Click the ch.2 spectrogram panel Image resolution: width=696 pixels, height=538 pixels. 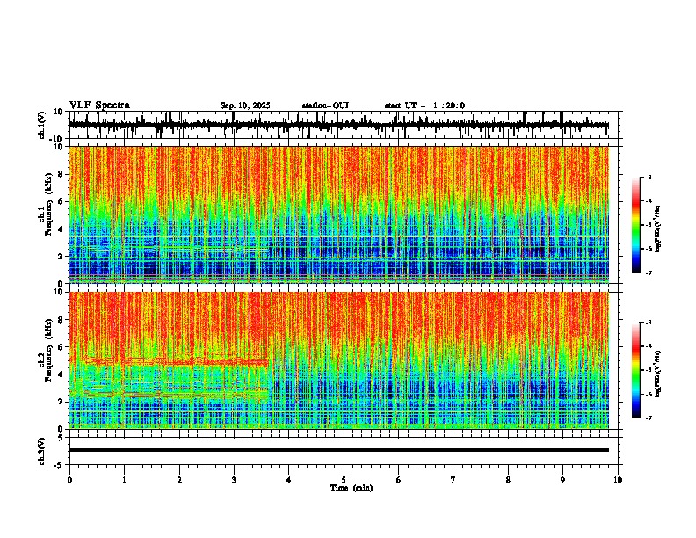pos(338,360)
